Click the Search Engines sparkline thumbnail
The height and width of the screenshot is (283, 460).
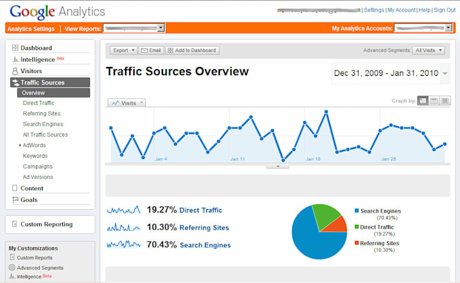124,244
